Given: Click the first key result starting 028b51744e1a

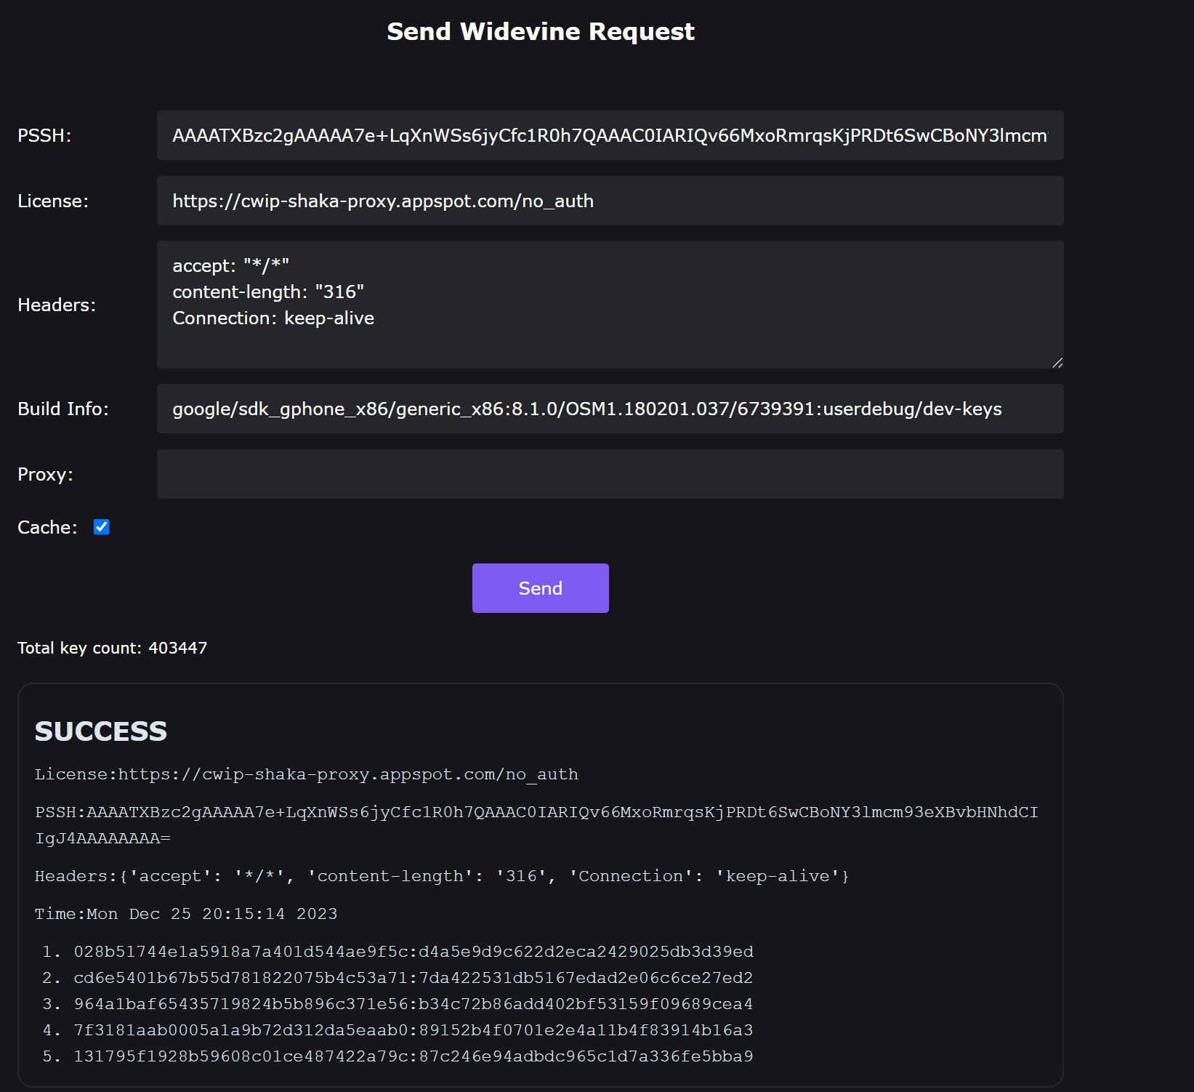Looking at the screenshot, I should (413, 952).
